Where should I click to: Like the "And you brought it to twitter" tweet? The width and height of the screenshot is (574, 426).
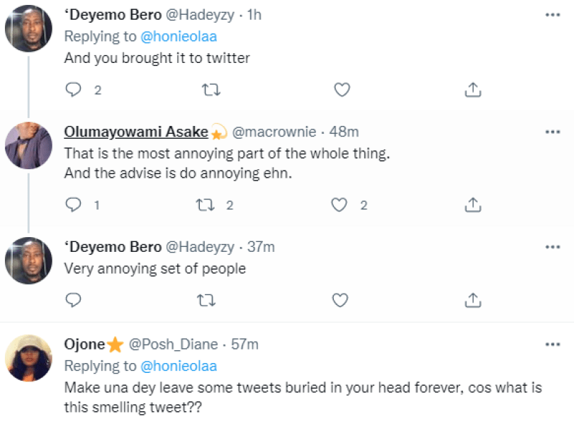click(x=342, y=90)
